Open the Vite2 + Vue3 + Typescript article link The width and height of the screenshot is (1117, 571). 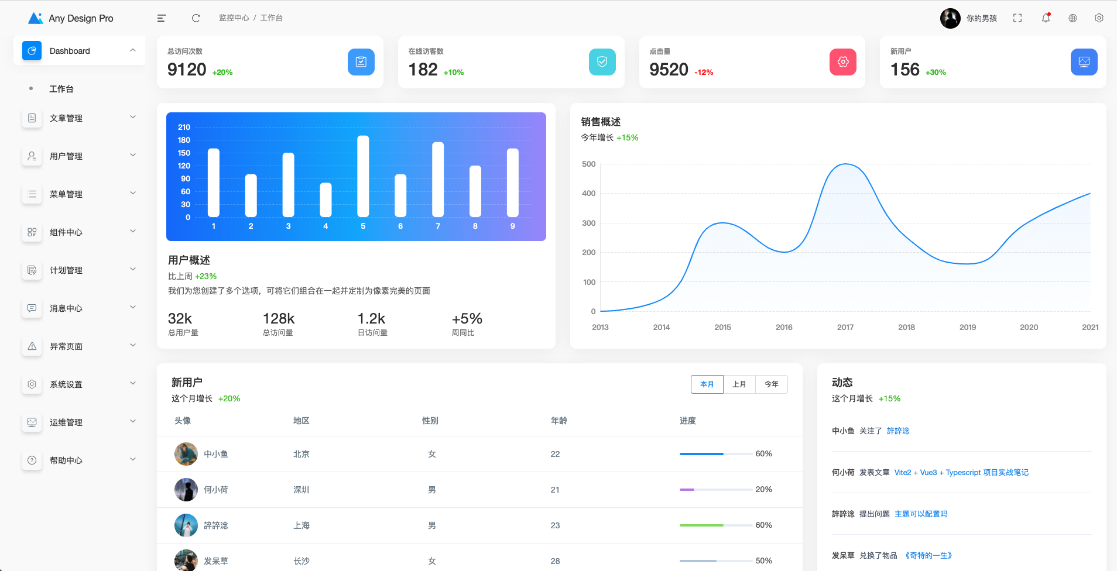click(x=961, y=473)
